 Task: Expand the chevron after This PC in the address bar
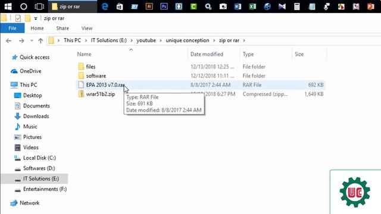pos(86,40)
